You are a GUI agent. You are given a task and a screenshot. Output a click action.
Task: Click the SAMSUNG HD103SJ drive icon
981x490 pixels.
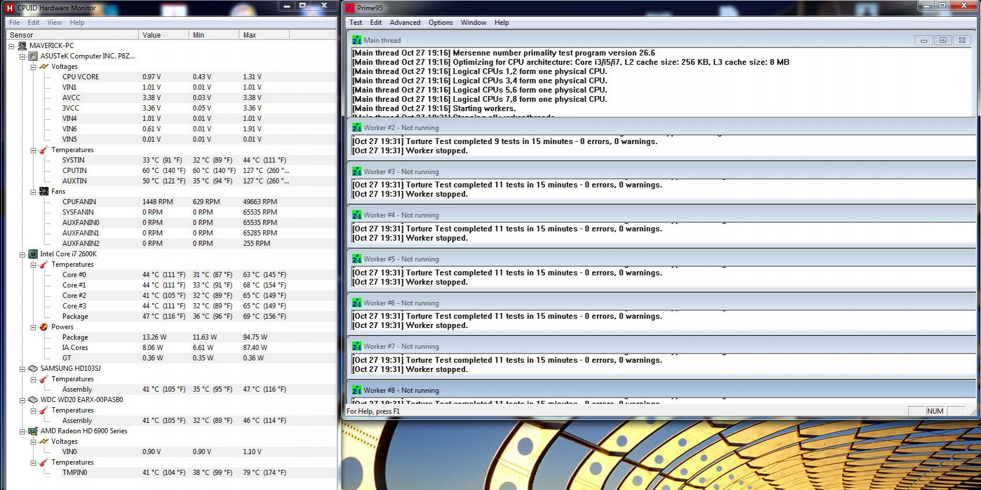pyautogui.click(x=33, y=369)
